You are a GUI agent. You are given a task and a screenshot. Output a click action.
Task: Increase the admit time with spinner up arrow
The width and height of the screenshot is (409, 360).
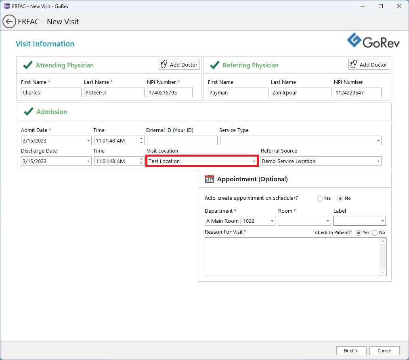pos(141,138)
